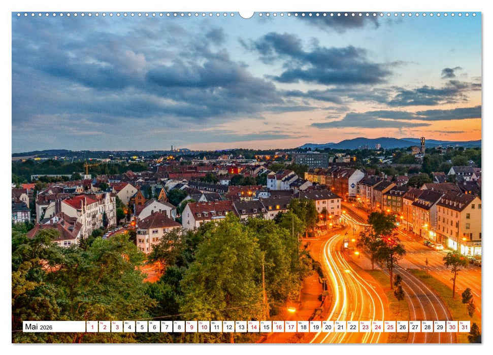
Task: Click date cell 8
Action: point(178,329)
